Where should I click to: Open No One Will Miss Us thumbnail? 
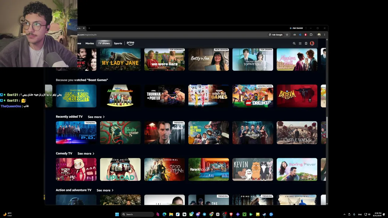click(x=209, y=133)
